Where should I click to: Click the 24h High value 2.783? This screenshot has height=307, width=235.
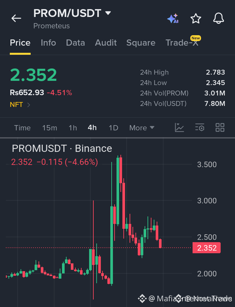(215, 72)
